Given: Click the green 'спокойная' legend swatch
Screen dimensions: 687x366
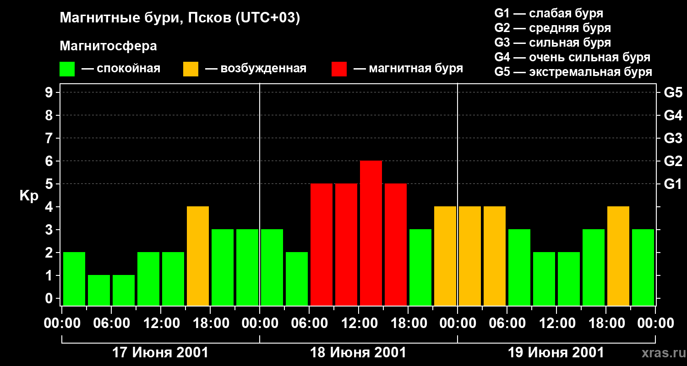Looking at the screenshot, I should tap(67, 69).
